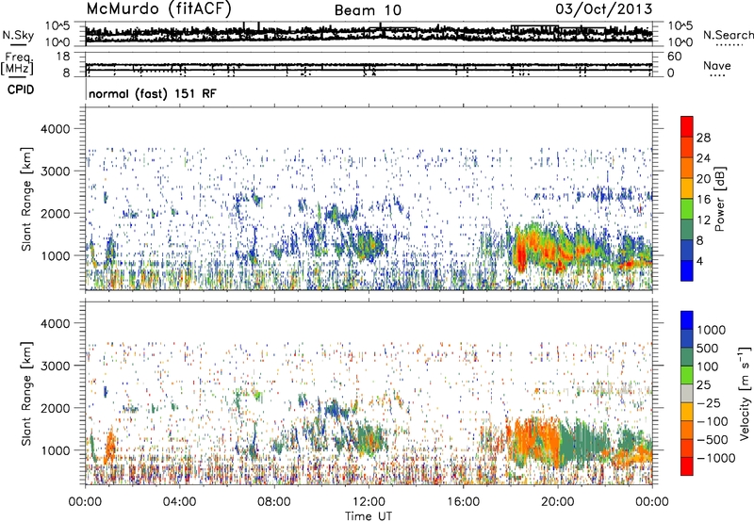754x522 pixels.
Task: Select "normal (fast) 151 RF" mode text
Action: 153,93
